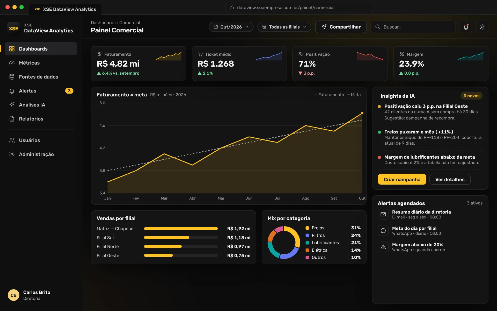
Task: Click the Alertas bell icon in sidebar
Action: point(12,91)
